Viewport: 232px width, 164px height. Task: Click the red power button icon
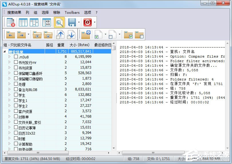(87, 22)
